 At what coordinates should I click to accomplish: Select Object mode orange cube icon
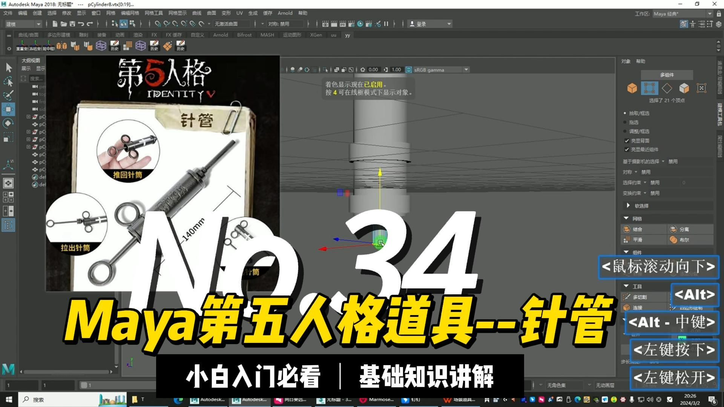[632, 89]
